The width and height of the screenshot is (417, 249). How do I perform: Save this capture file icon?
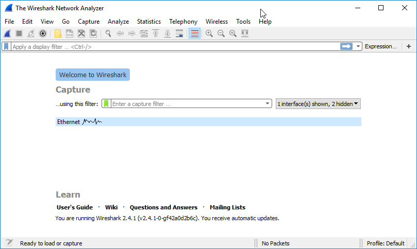(x=70, y=33)
